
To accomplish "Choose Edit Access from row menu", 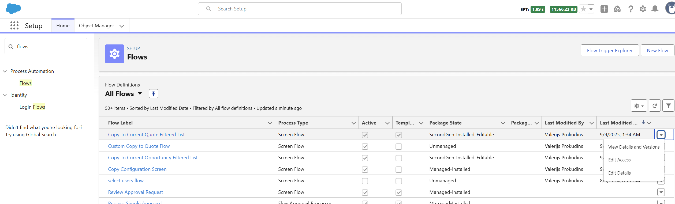I will click(619, 160).
